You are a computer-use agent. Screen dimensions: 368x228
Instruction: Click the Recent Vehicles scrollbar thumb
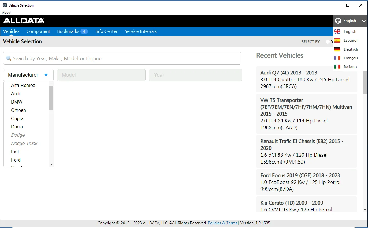click(365, 82)
